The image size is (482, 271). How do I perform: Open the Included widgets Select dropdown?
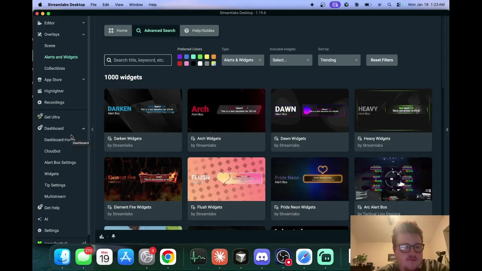291,60
